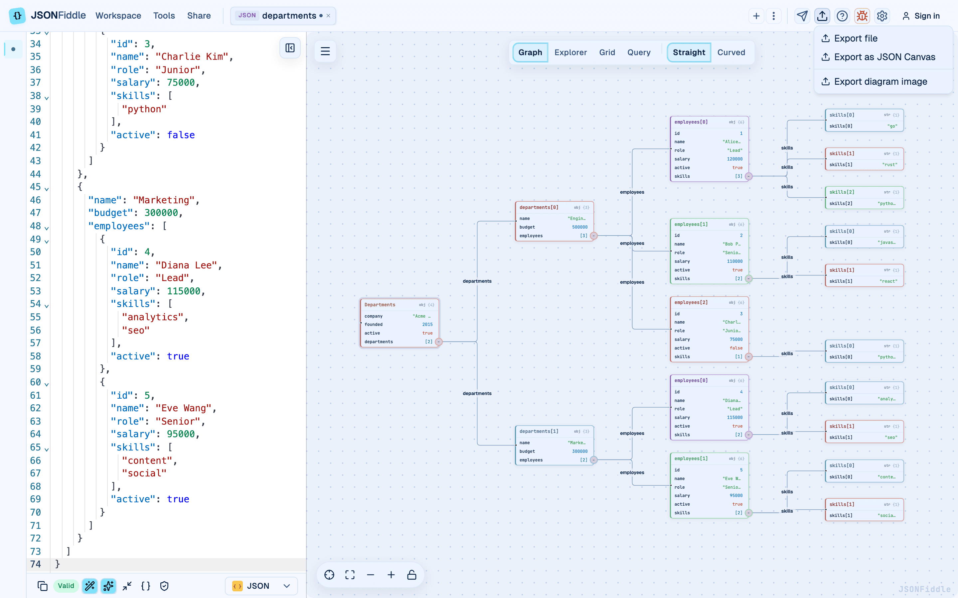This screenshot has width=958, height=598.
Task: Open the vertical three-dot more menu
Action: [773, 16]
